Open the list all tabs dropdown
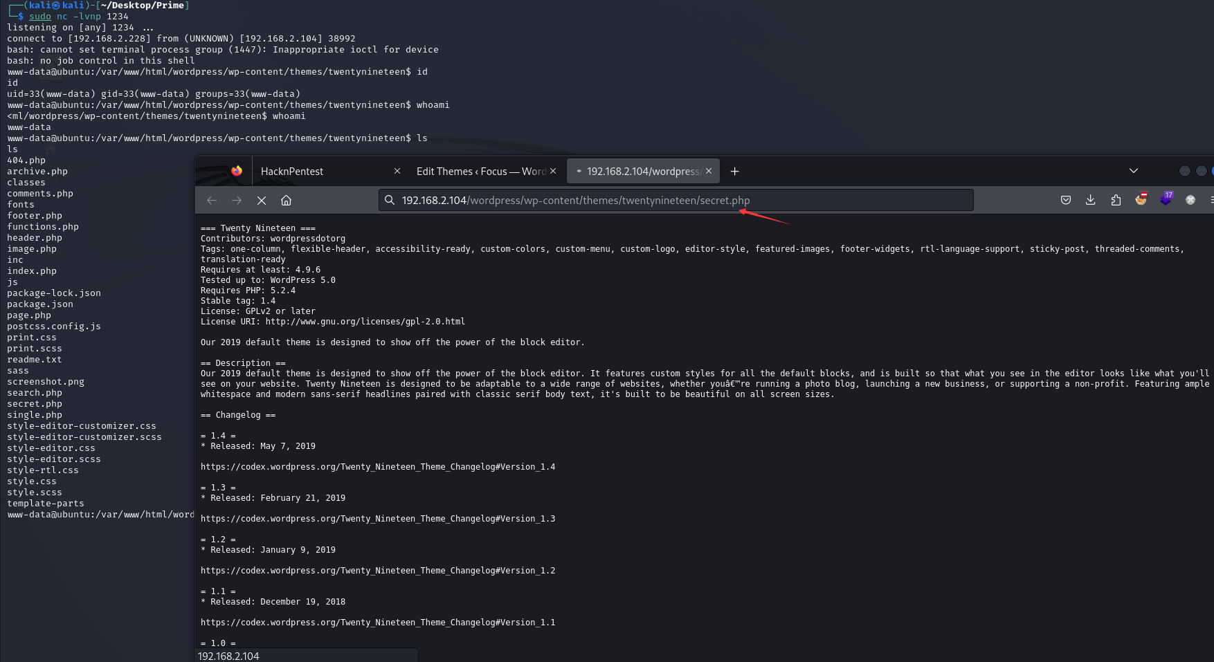Screen dimensions: 1214x662 1133,171
